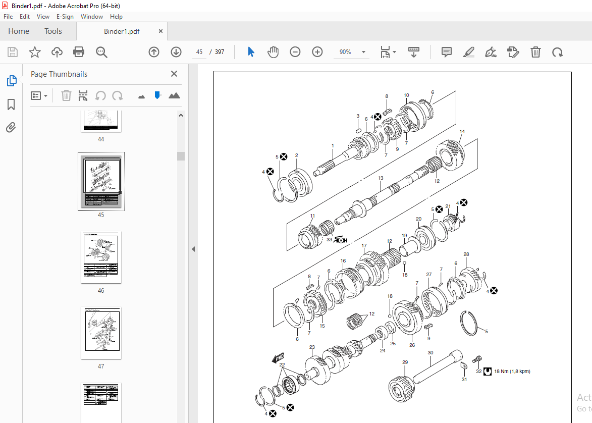This screenshot has width=592, height=423.
Task: Click the thumbnail panel scrollbar handle
Action: click(181, 156)
